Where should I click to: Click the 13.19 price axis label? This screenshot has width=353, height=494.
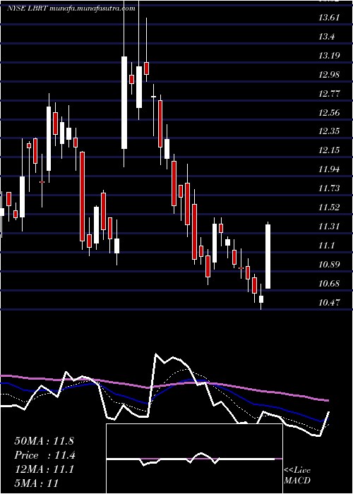tap(329, 56)
